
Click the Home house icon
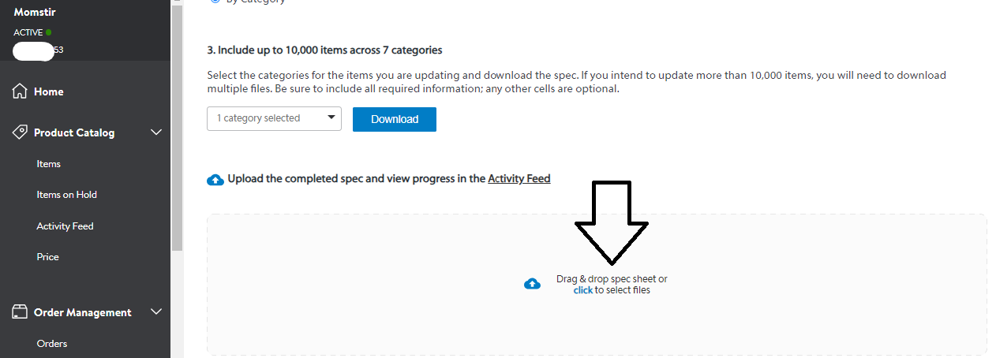pyautogui.click(x=21, y=91)
